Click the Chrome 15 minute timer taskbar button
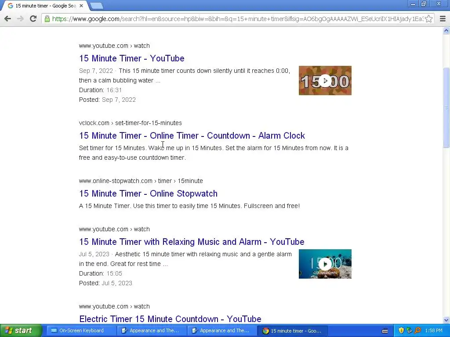 293,331
